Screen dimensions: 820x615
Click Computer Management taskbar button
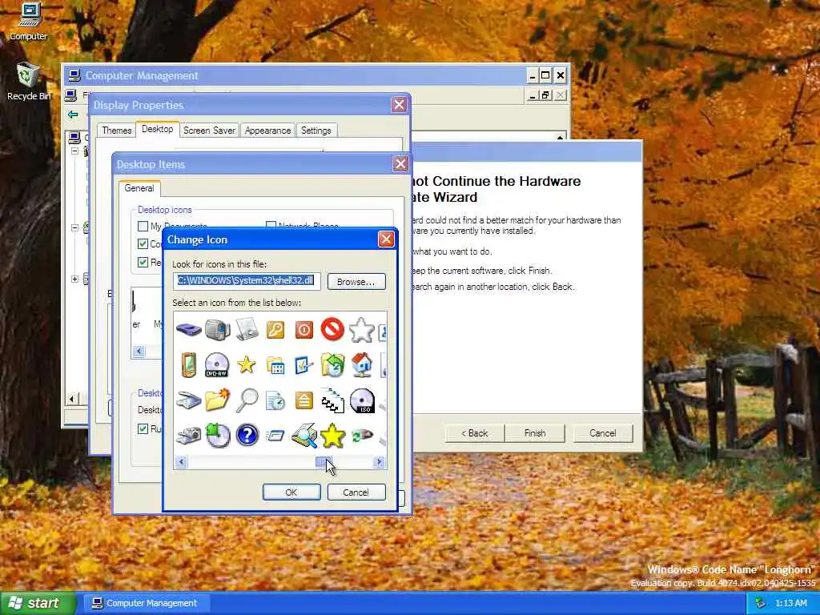146,603
